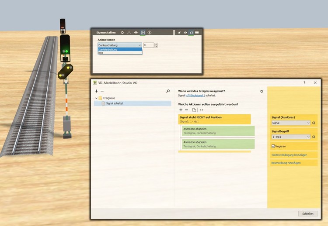Open the script code view icon
The image size is (328, 226).
pyautogui.click(x=201, y=110)
